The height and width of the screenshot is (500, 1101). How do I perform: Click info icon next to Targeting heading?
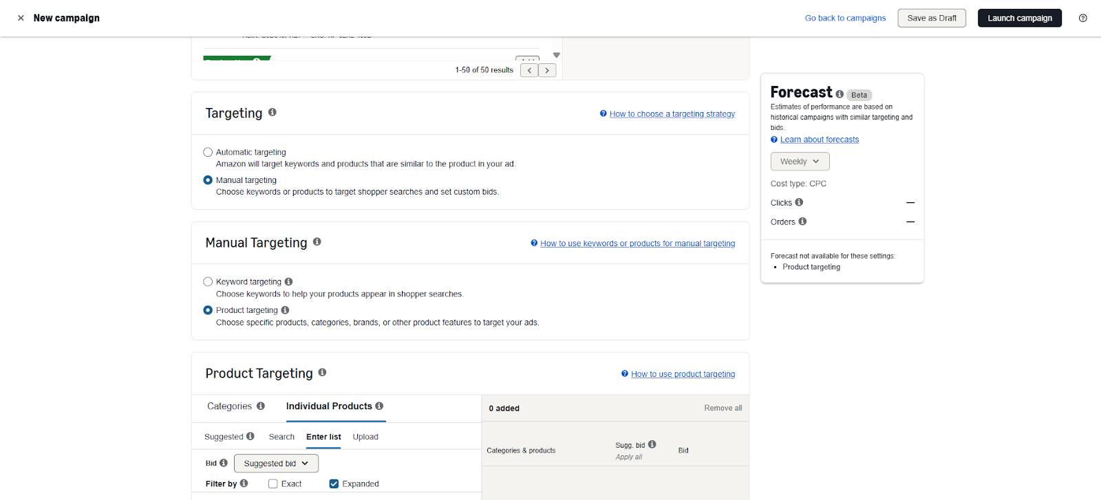272,112
